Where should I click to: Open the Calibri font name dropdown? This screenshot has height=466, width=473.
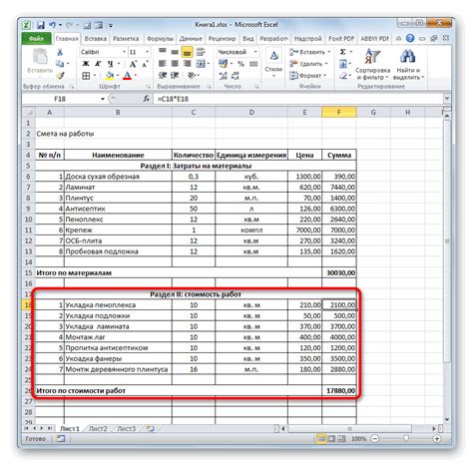[x=124, y=52]
